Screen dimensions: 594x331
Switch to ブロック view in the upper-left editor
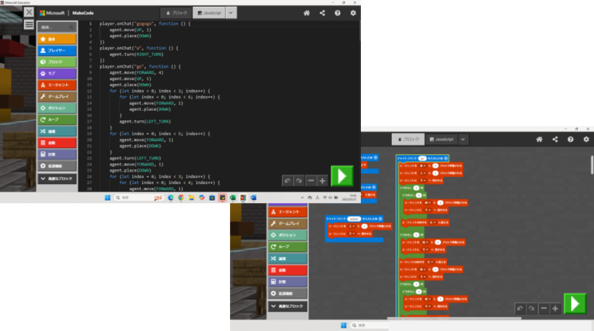tap(178, 13)
